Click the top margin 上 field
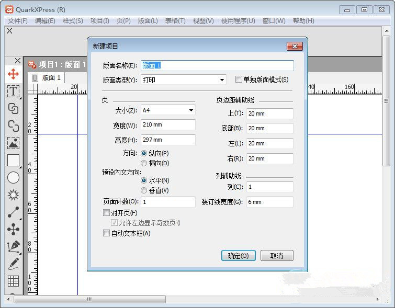Image resolution: width=395 pixels, height=308 pixels. [270, 113]
